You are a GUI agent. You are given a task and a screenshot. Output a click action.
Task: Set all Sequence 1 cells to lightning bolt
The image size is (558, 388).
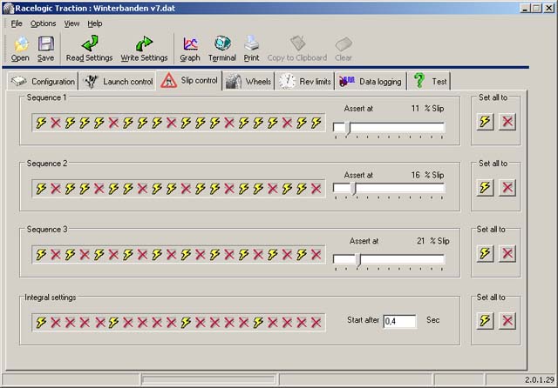(x=486, y=122)
